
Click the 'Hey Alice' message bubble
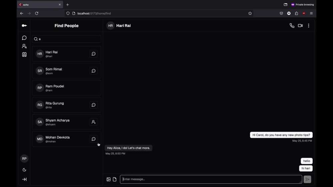(x=129, y=148)
